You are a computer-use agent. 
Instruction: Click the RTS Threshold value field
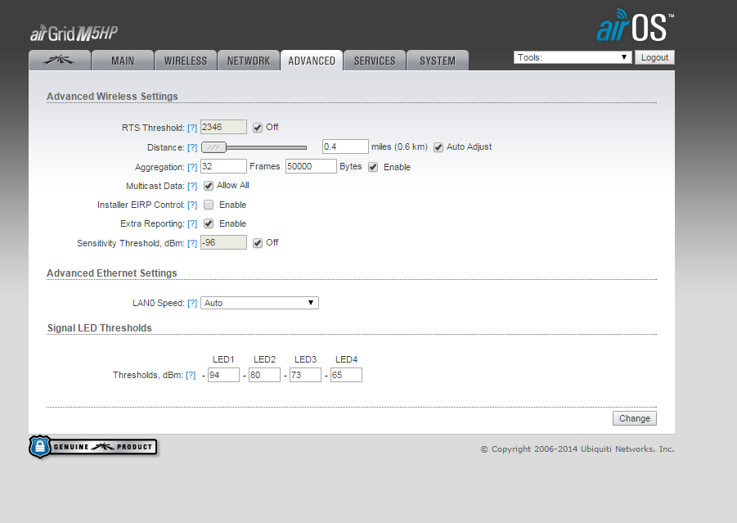coord(224,127)
